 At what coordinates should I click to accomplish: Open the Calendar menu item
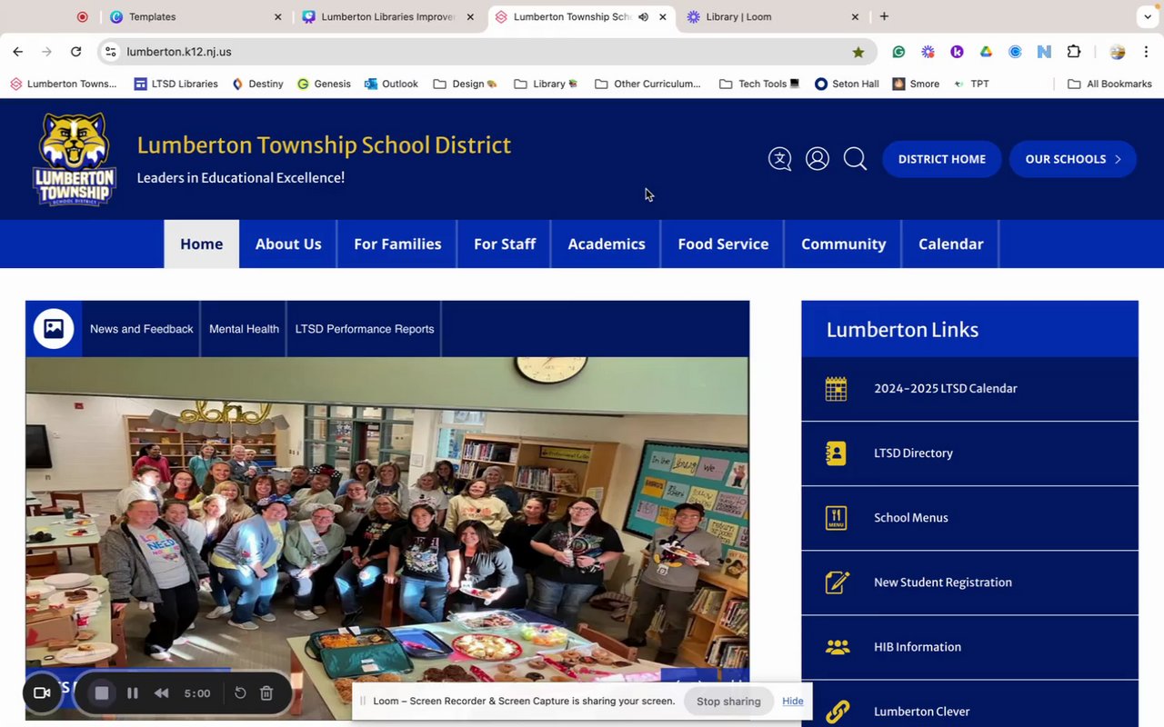coord(950,244)
